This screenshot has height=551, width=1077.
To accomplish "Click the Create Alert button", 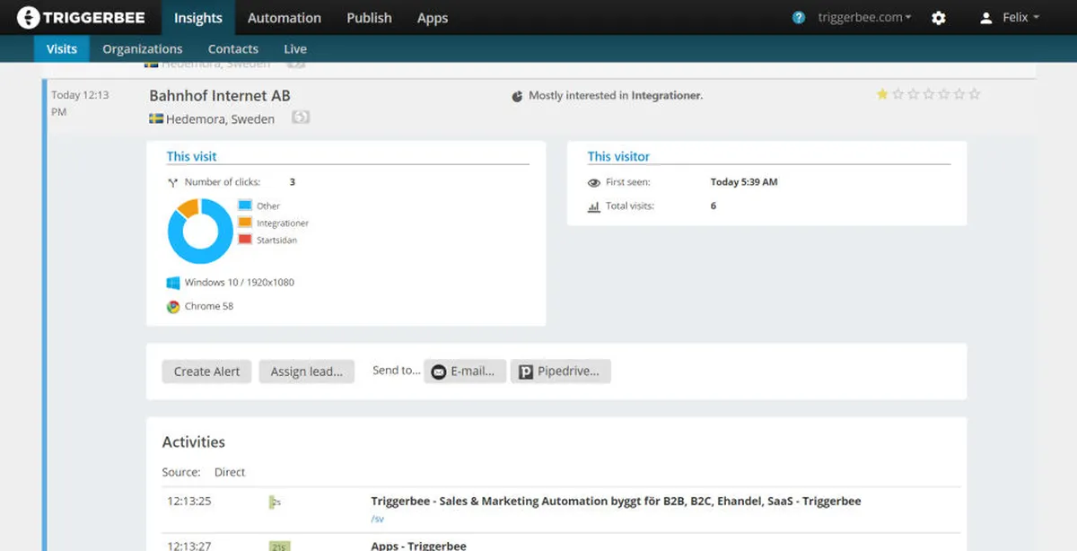I will (206, 372).
